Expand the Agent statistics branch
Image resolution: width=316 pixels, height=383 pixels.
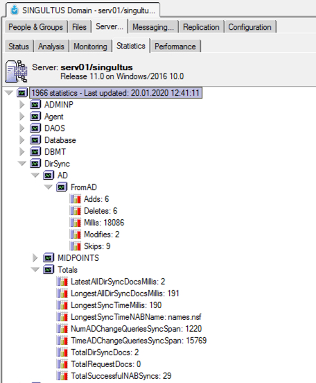coord(22,117)
